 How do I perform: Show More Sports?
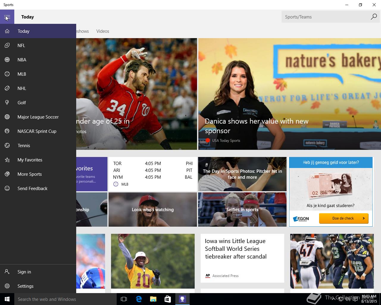coord(38,174)
